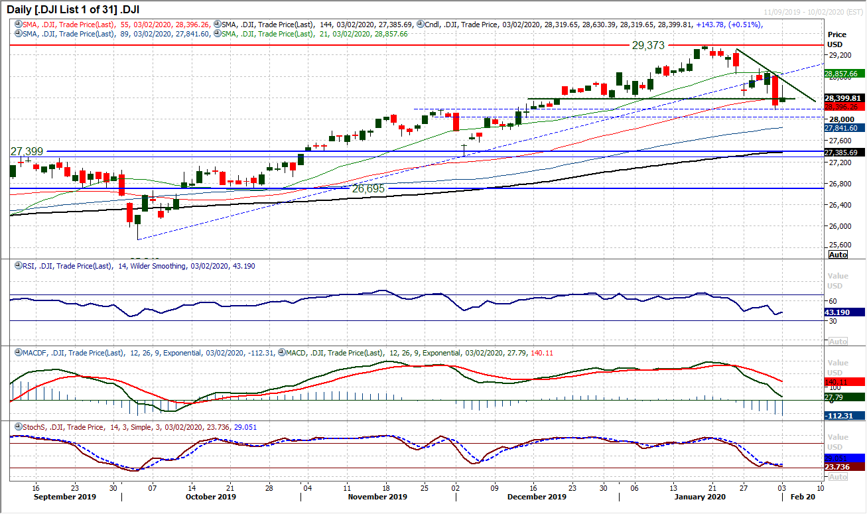Toggle Auto scaling on the main price axis
This screenshot has width=867, height=514.
[x=838, y=255]
